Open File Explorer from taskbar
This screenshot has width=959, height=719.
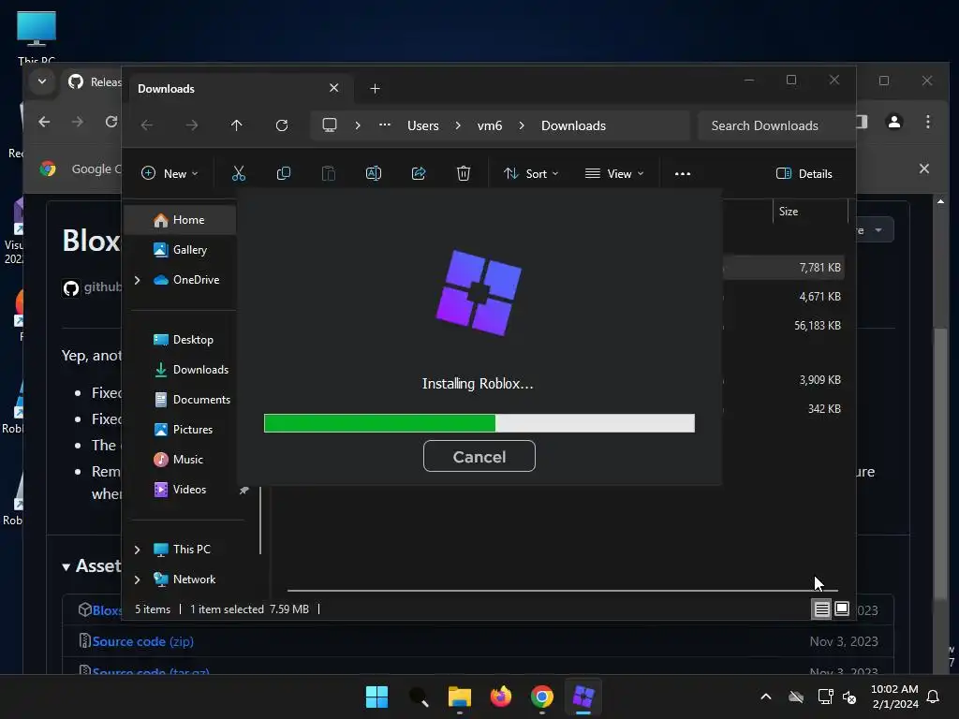(459, 697)
